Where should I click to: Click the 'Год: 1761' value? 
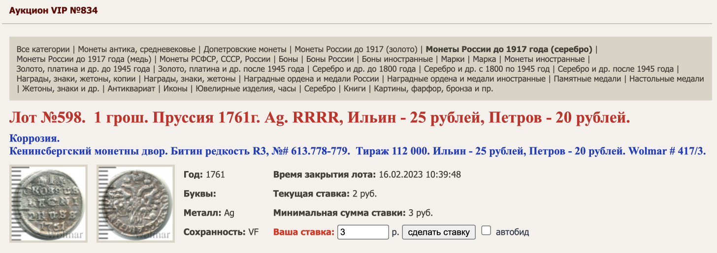tap(204, 174)
